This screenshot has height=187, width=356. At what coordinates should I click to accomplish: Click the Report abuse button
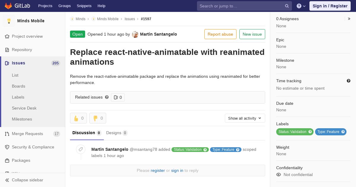click(220, 34)
